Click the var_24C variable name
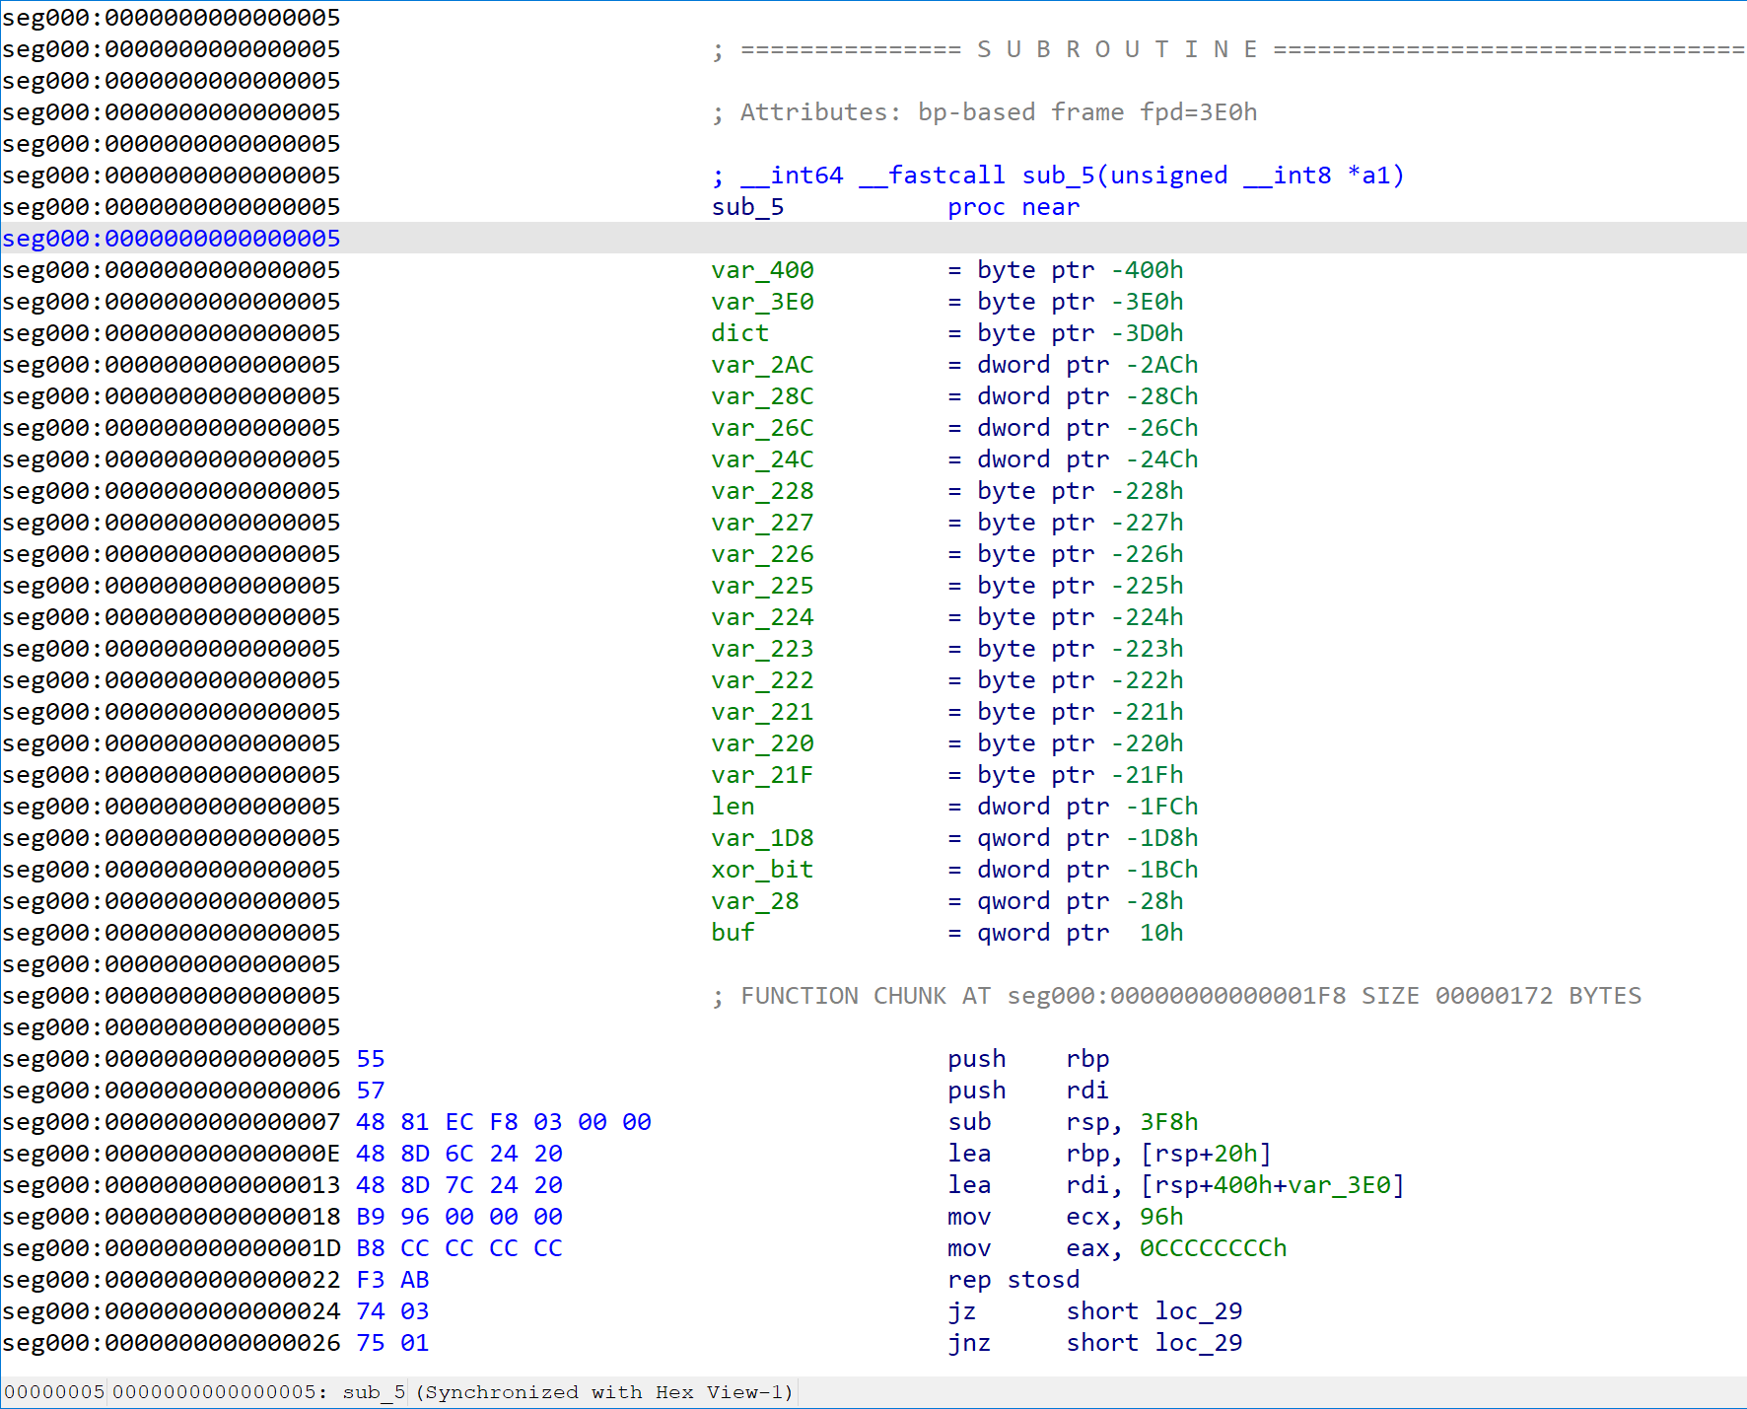Viewport: 1747px width, 1409px height. point(762,459)
